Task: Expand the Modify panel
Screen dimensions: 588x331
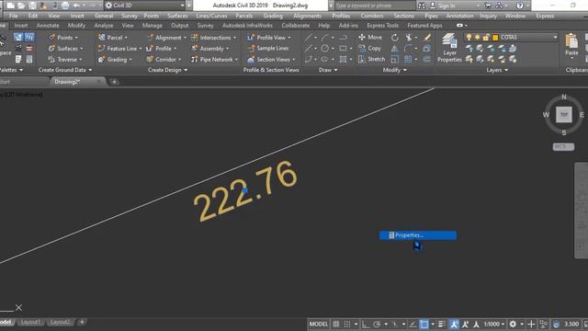Action: tap(394, 70)
